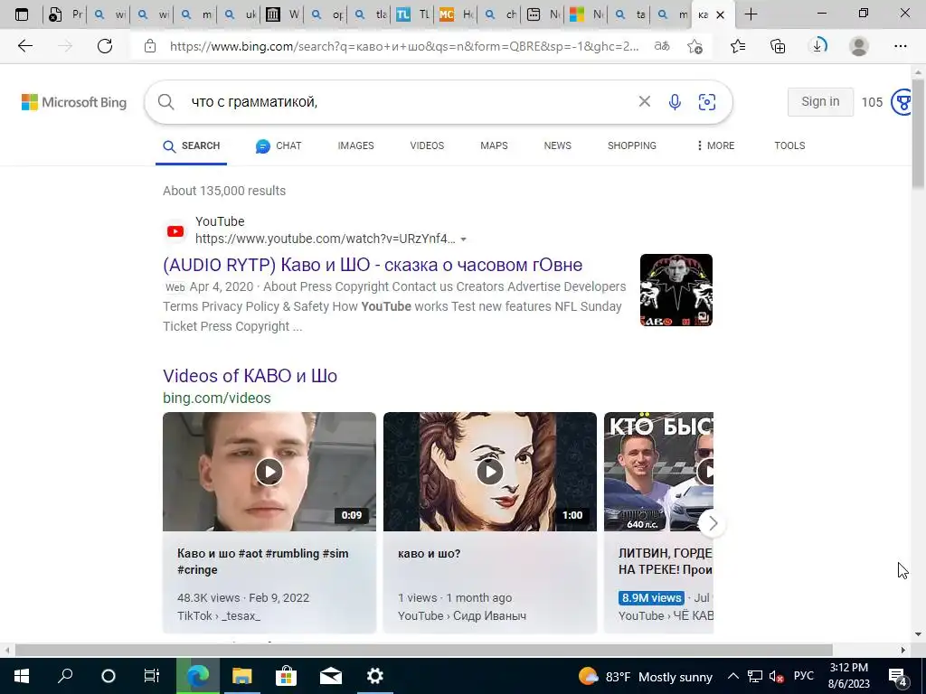Play the TikTok _tesax_ video
This screenshot has width=926, height=694.
(x=269, y=472)
